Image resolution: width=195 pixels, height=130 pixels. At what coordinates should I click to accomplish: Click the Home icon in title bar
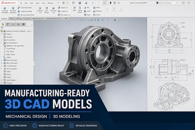pyautogui.click(x=63, y=3)
